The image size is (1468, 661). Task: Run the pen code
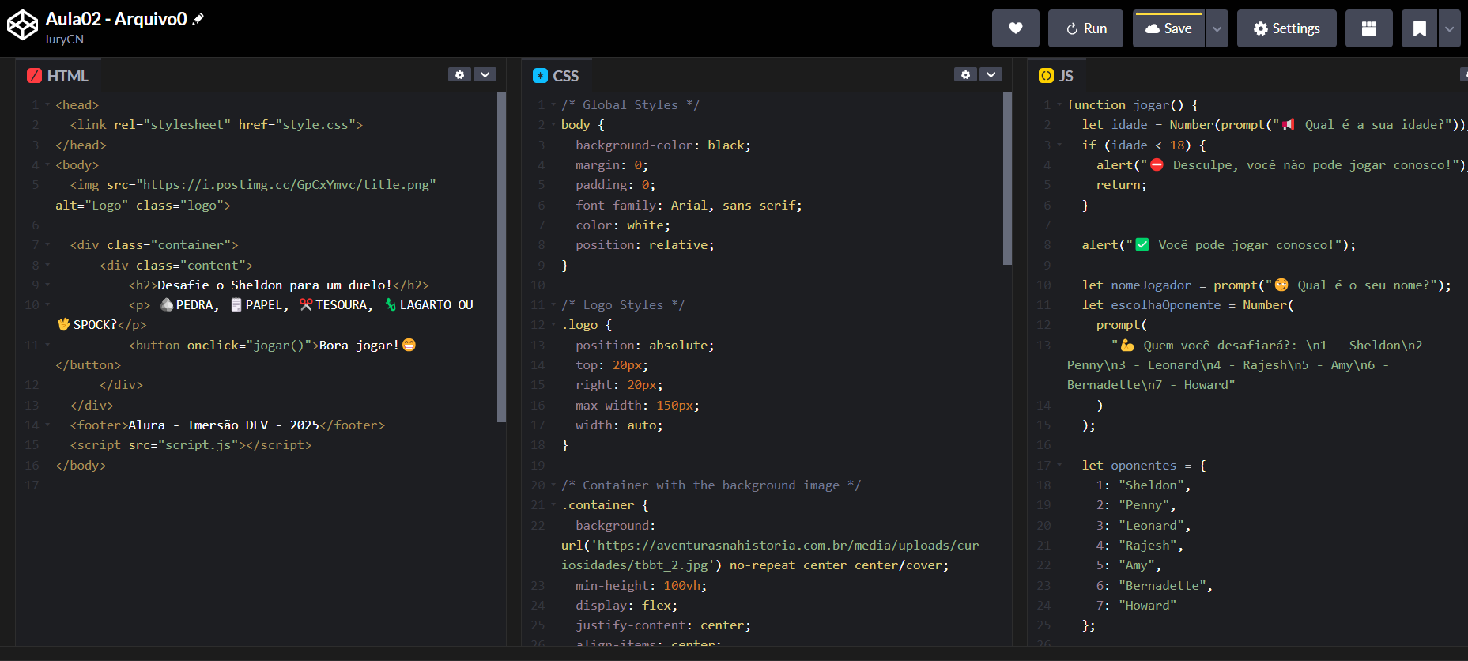[x=1085, y=28]
